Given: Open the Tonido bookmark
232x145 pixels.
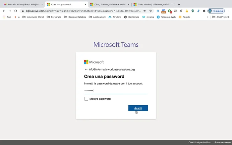Looking at the screenshot, I should click(184, 17).
